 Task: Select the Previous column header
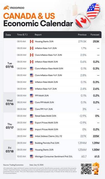click(x=82, y=35)
